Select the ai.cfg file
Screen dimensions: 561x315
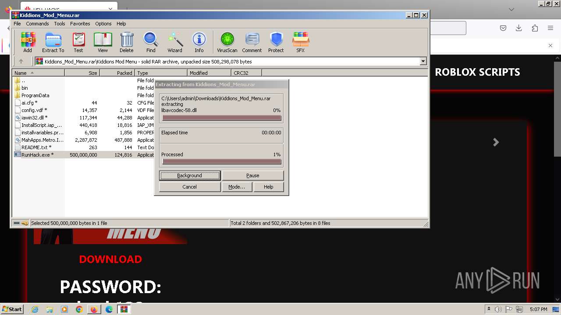[x=29, y=103]
